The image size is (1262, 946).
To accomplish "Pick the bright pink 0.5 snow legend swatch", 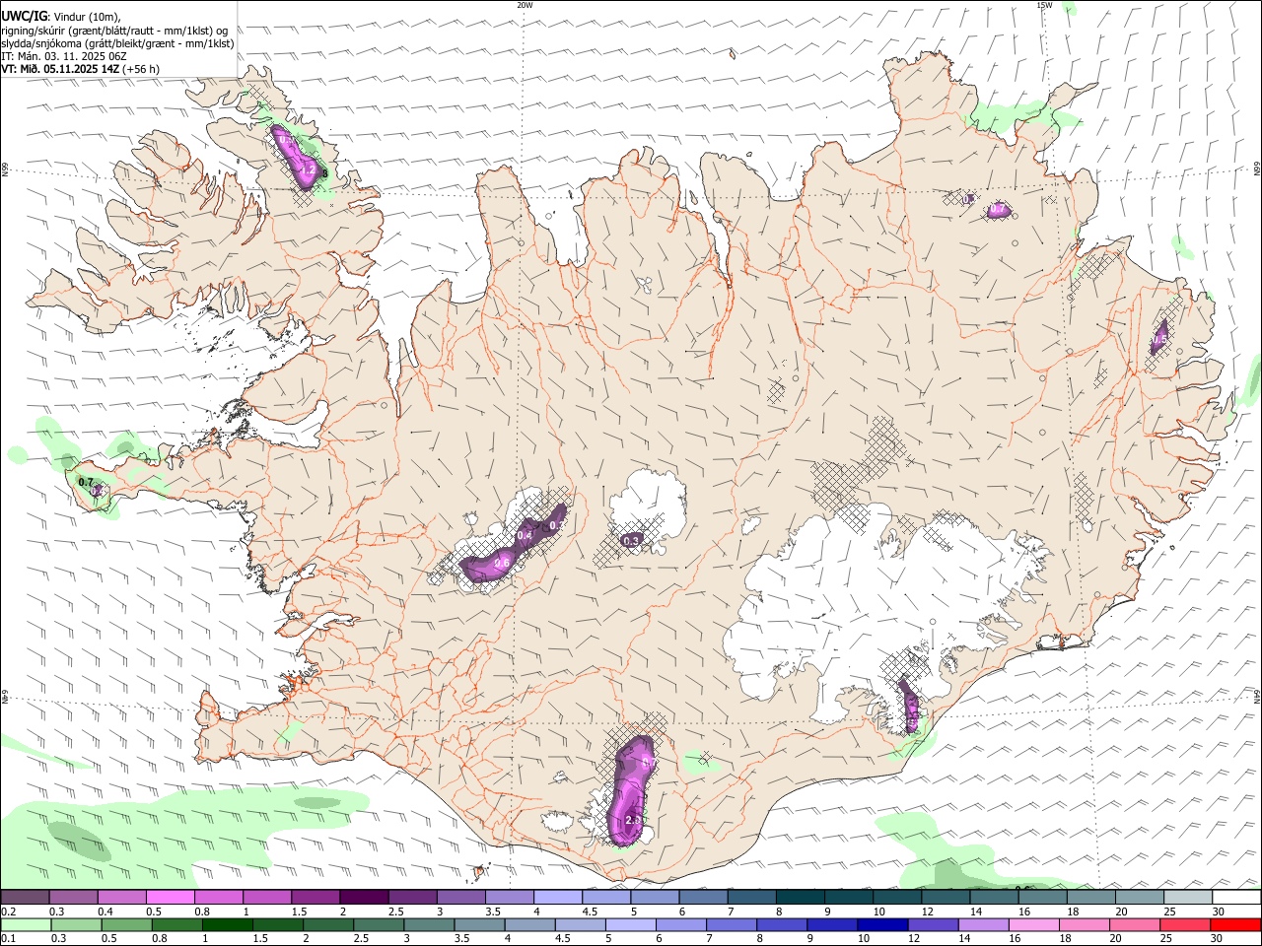I will click(x=170, y=897).
